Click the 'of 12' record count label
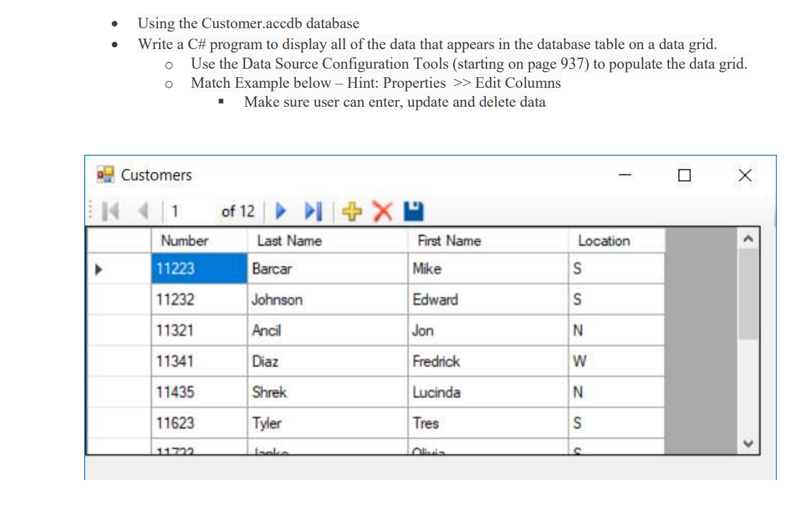Viewport: 796px width, 531px height. coord(238,212)
